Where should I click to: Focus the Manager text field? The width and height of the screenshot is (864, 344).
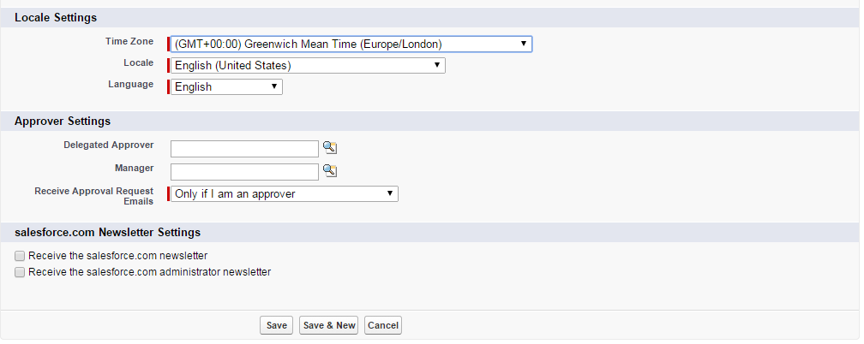coord(244,172)
